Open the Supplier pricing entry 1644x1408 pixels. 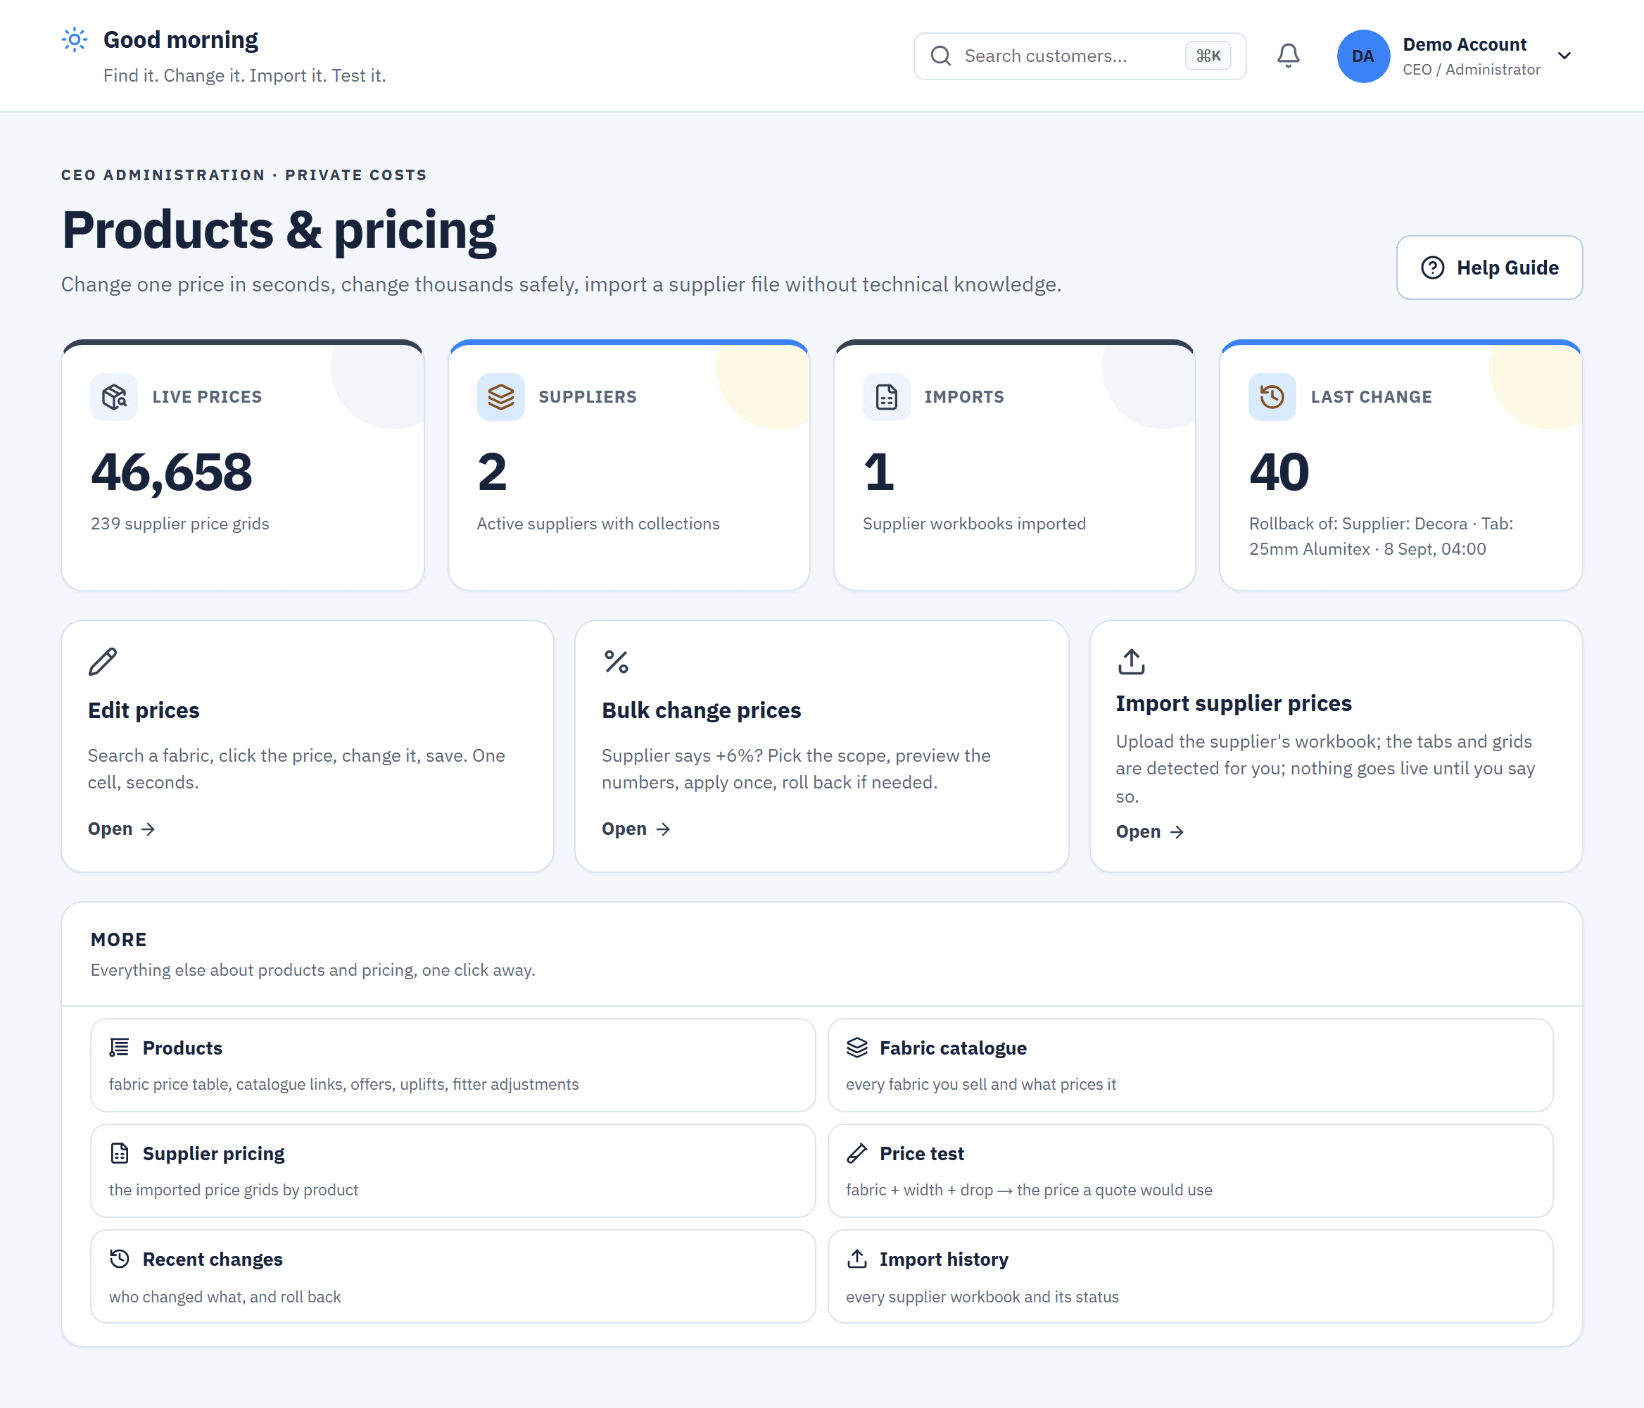pyautogui.click(x=453, y=1171)
